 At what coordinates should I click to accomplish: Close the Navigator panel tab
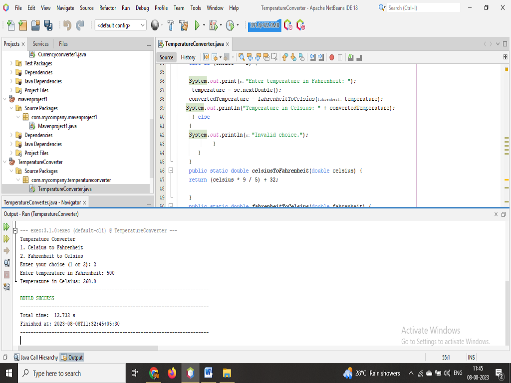click(x=84, y=202)
